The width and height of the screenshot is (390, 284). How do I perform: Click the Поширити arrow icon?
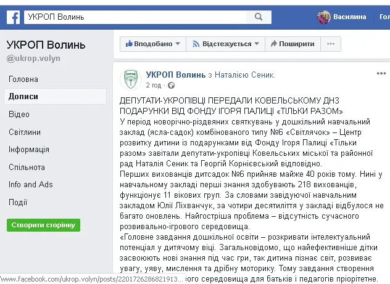point(274,44)
